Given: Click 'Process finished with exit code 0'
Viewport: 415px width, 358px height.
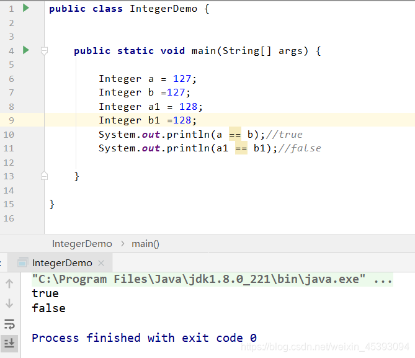Looking at the screenshot, I should click(145, 338).
